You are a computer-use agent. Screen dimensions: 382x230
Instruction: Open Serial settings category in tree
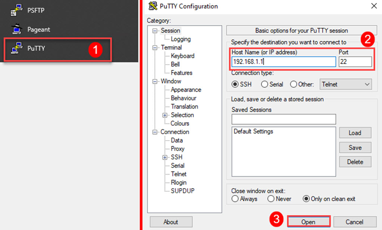coord(178,166)
